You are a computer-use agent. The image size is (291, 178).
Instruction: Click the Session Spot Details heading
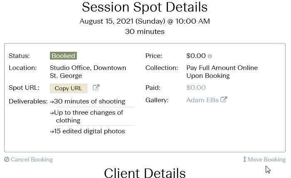(145, 7)
